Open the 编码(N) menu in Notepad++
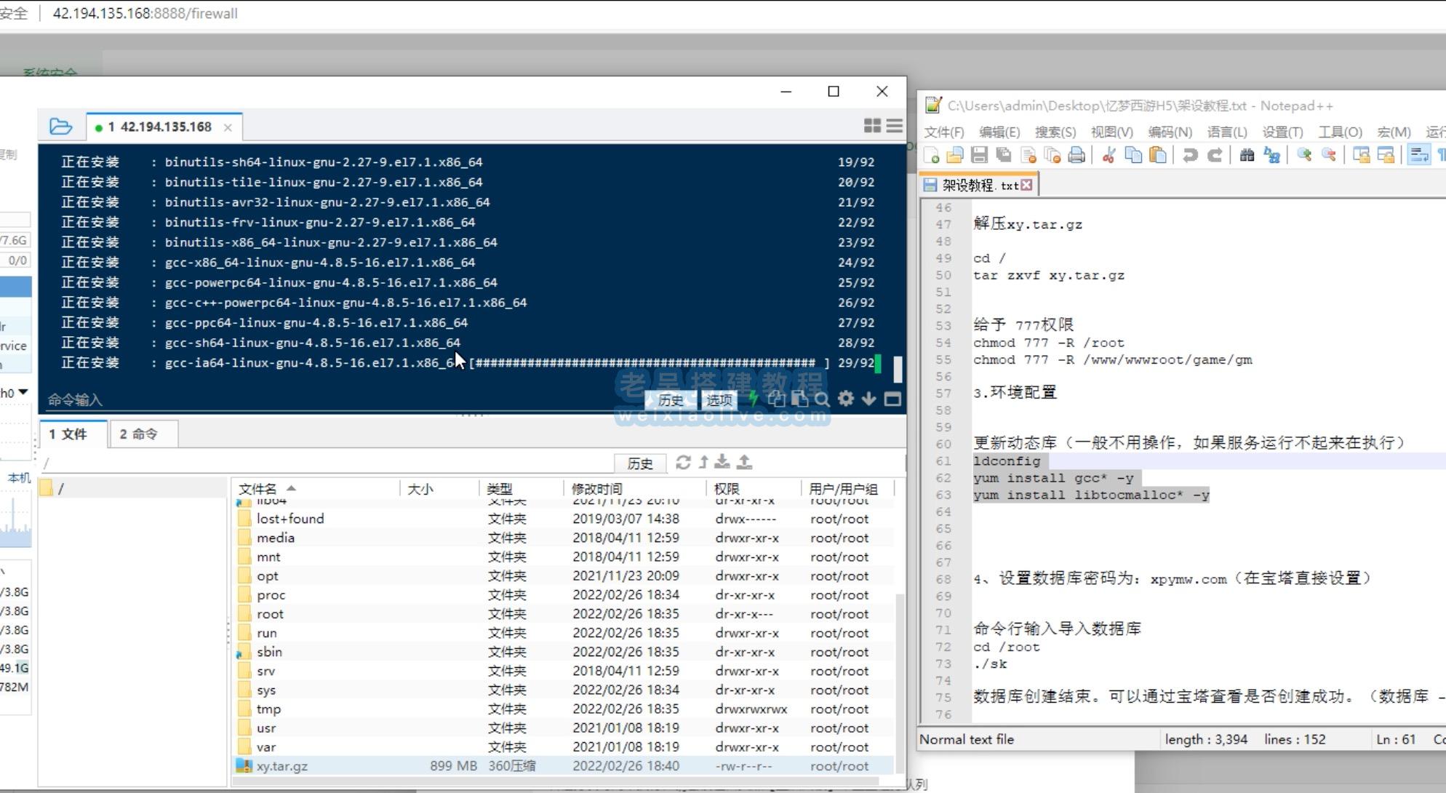Viewport: 1446px width, 793px height. pos(1170,132)
